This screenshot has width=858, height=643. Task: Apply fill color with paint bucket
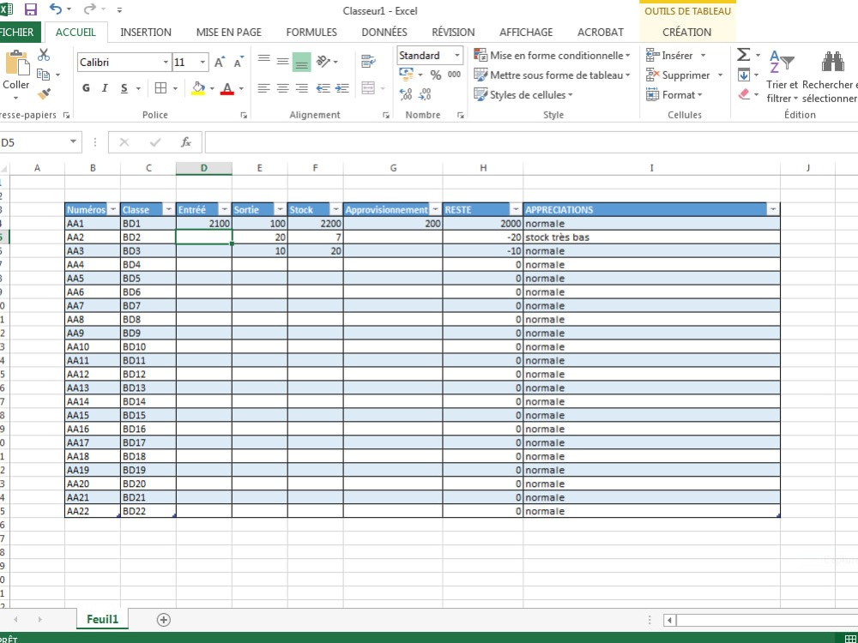coord(198,88)
